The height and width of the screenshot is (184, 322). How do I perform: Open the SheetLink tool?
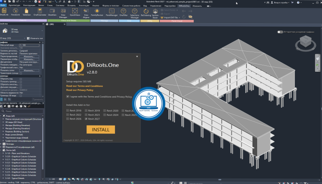[4, 12]
